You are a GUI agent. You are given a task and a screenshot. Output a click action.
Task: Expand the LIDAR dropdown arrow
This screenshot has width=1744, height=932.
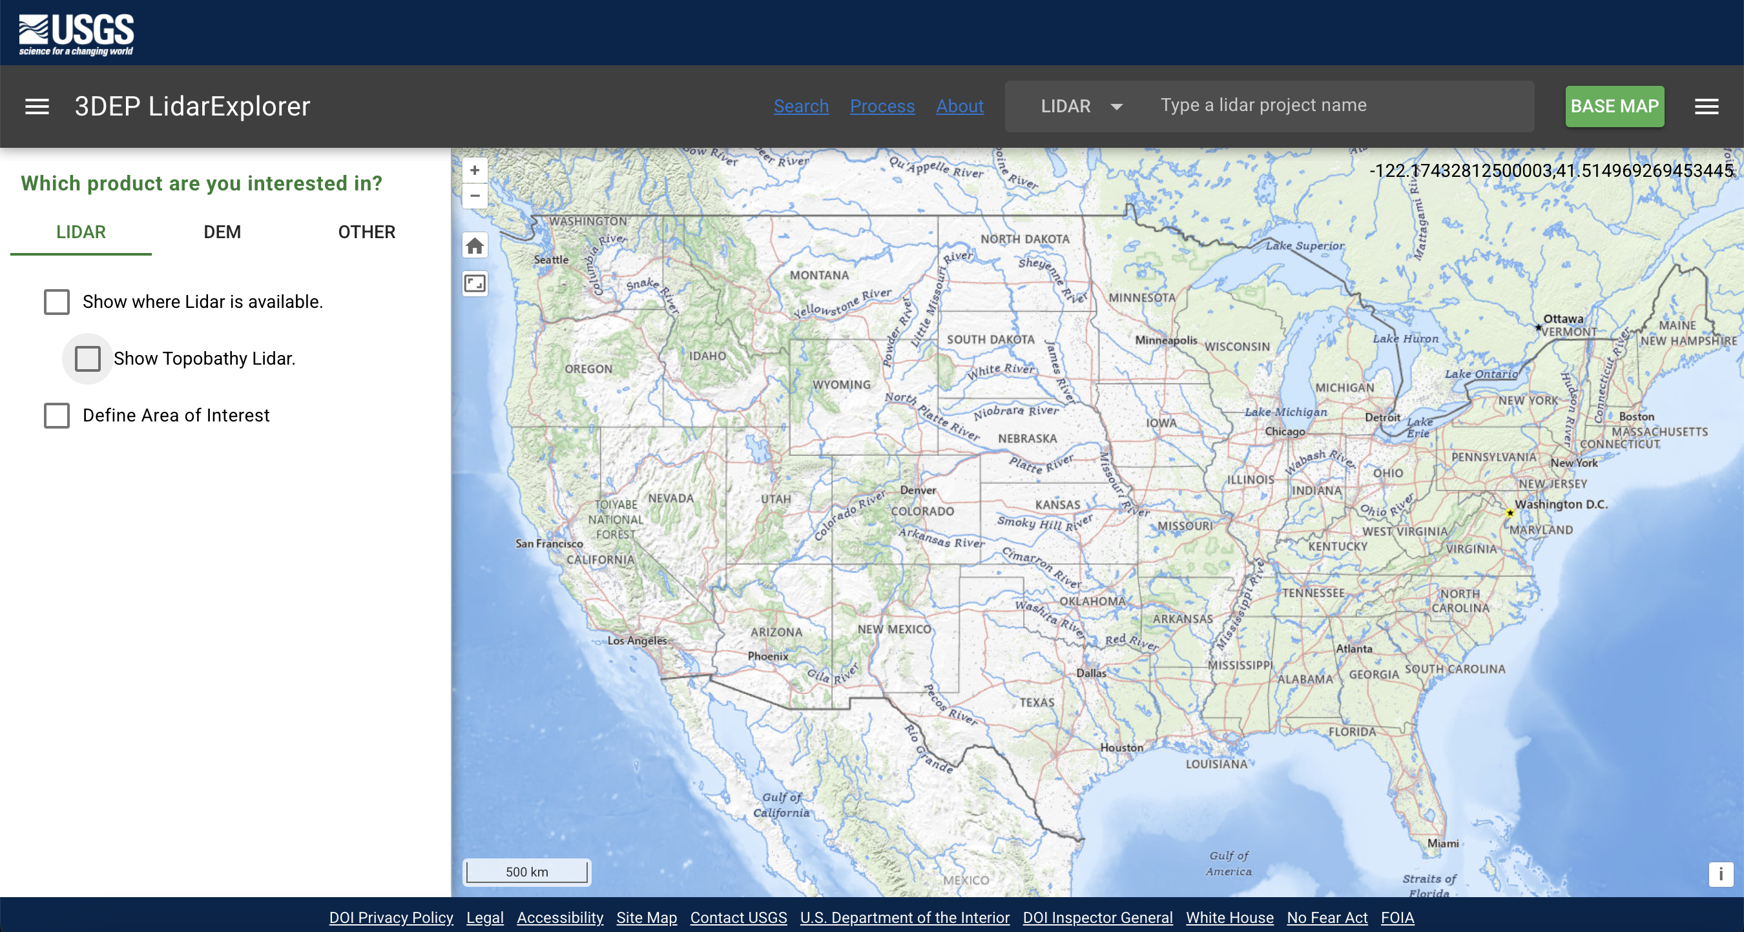[1116, 106]
